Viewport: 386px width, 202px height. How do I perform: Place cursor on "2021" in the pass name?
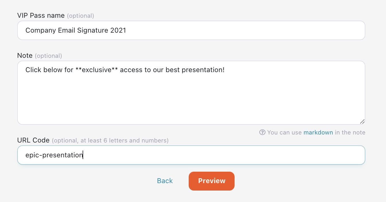[118, 30]
